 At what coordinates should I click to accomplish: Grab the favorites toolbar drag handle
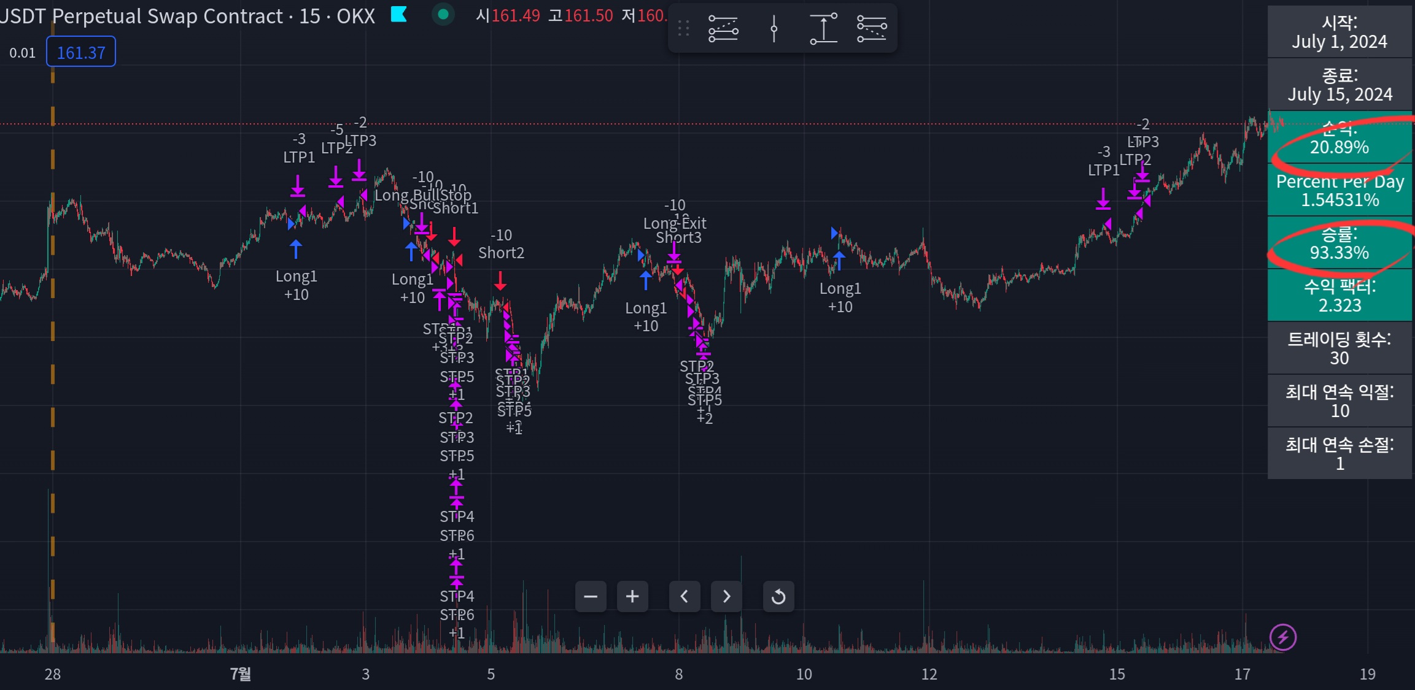click(683, 28)
